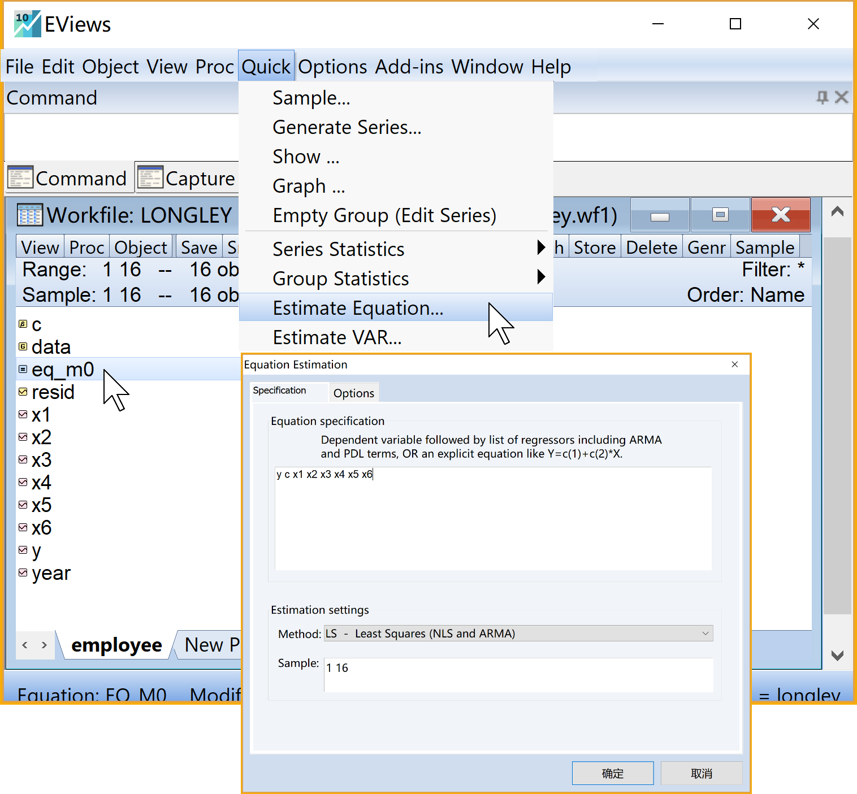Click the resid series icon

pyautogui.click(x=23, y=392)
